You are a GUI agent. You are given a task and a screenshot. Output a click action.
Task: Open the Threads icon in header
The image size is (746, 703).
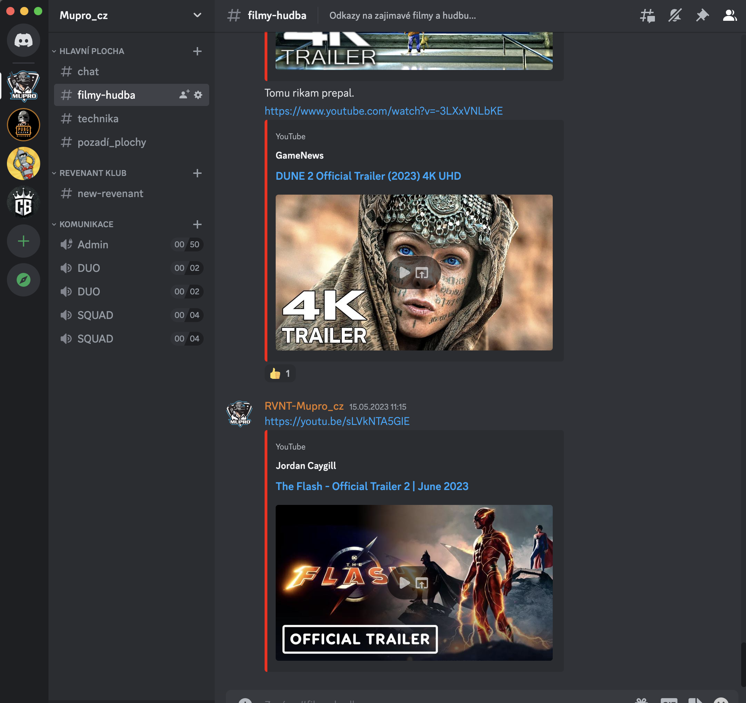(647, 15)
